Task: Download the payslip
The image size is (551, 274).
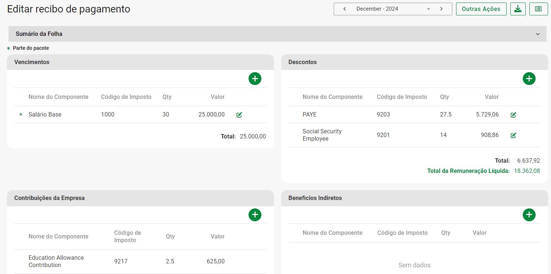Action: pyautogui.click(x=518, y=9)
